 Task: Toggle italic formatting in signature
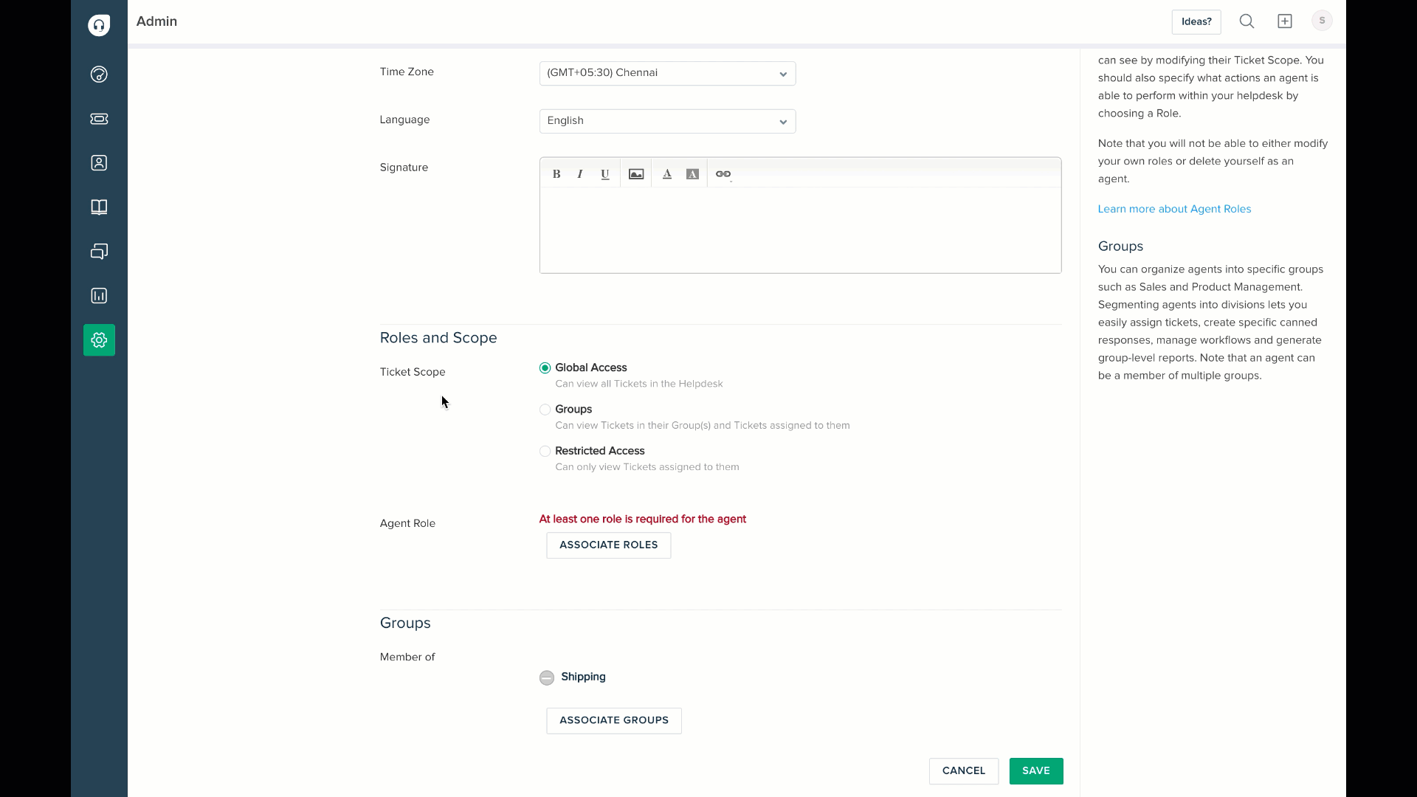tap(580, 174)
